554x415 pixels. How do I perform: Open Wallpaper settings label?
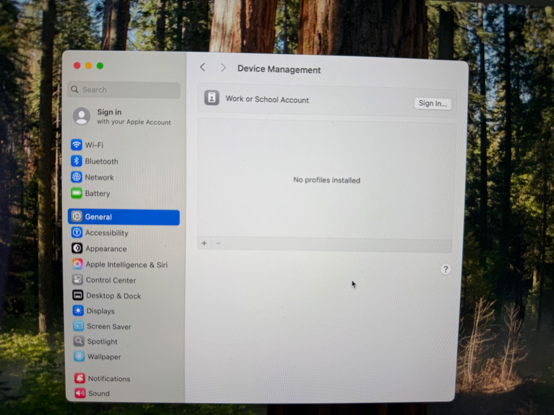(104, 357)
